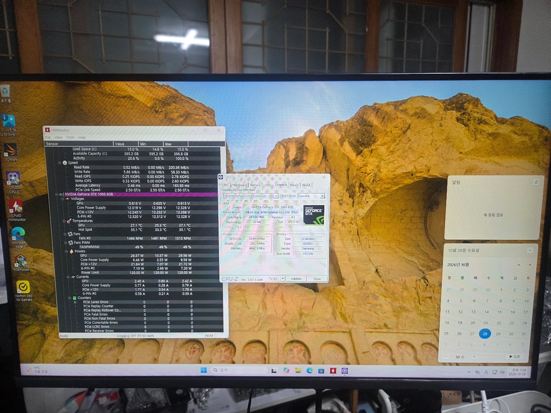Increase focus time with plus button
Image resolution: width=551 pixels, height=413 pixels.
pos(474,357)
